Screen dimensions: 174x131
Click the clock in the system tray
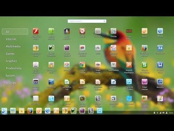pos(171,113)
